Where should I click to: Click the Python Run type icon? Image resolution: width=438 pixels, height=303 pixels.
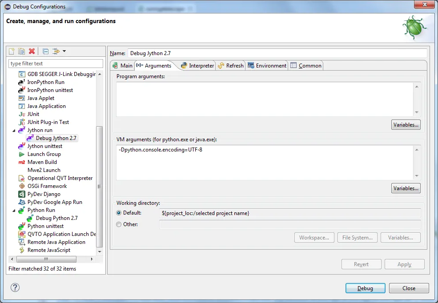[x=21, y=211]
